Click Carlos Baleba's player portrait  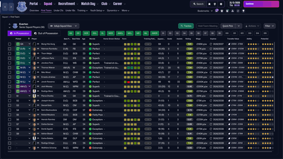pyautogui.click(x=34, y=139)
